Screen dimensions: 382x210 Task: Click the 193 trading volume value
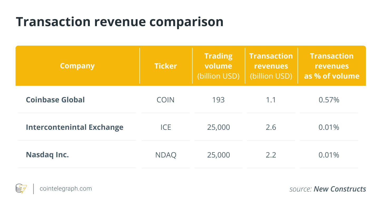click(218, 100)
